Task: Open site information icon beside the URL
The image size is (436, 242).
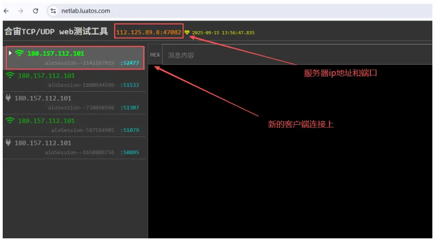Action: (53, 11)
